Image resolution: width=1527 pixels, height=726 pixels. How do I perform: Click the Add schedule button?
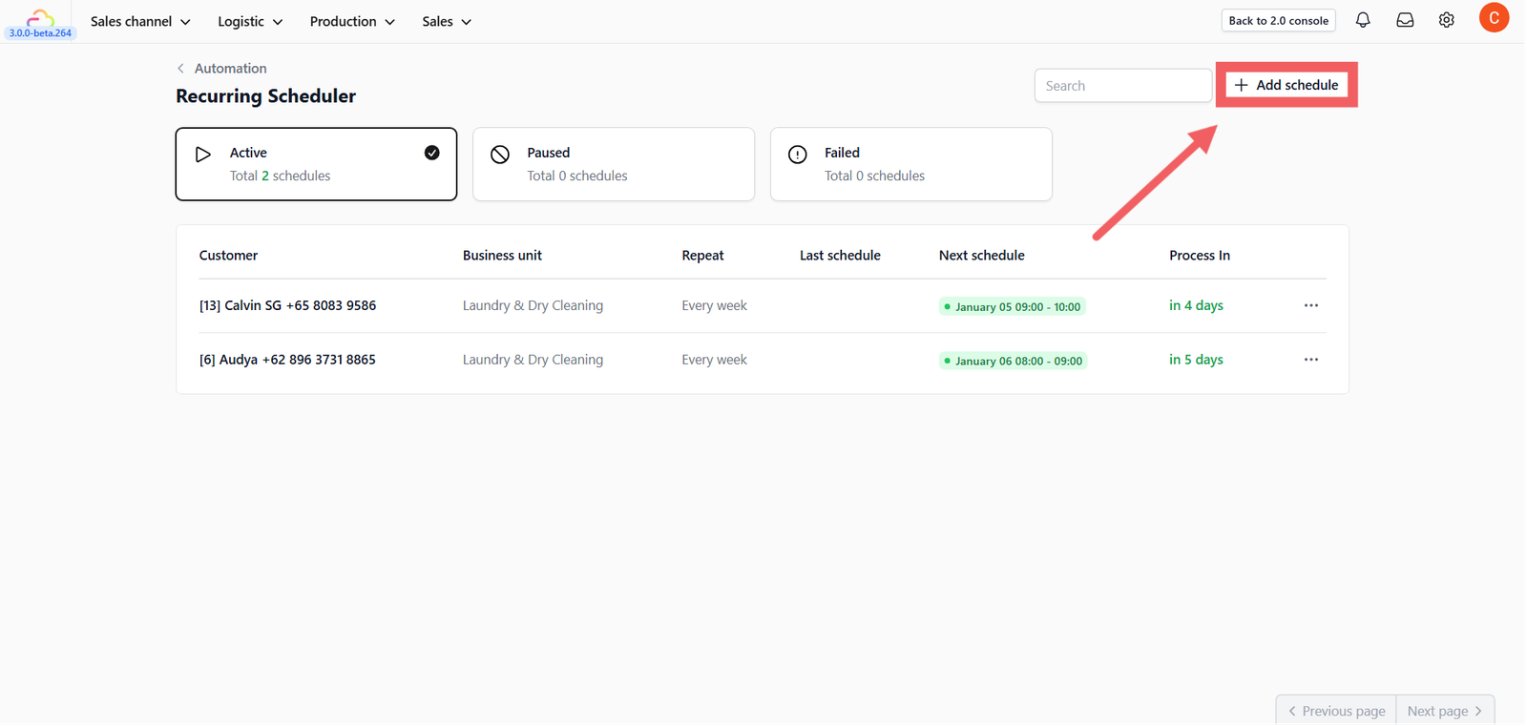pos(1287,85)
